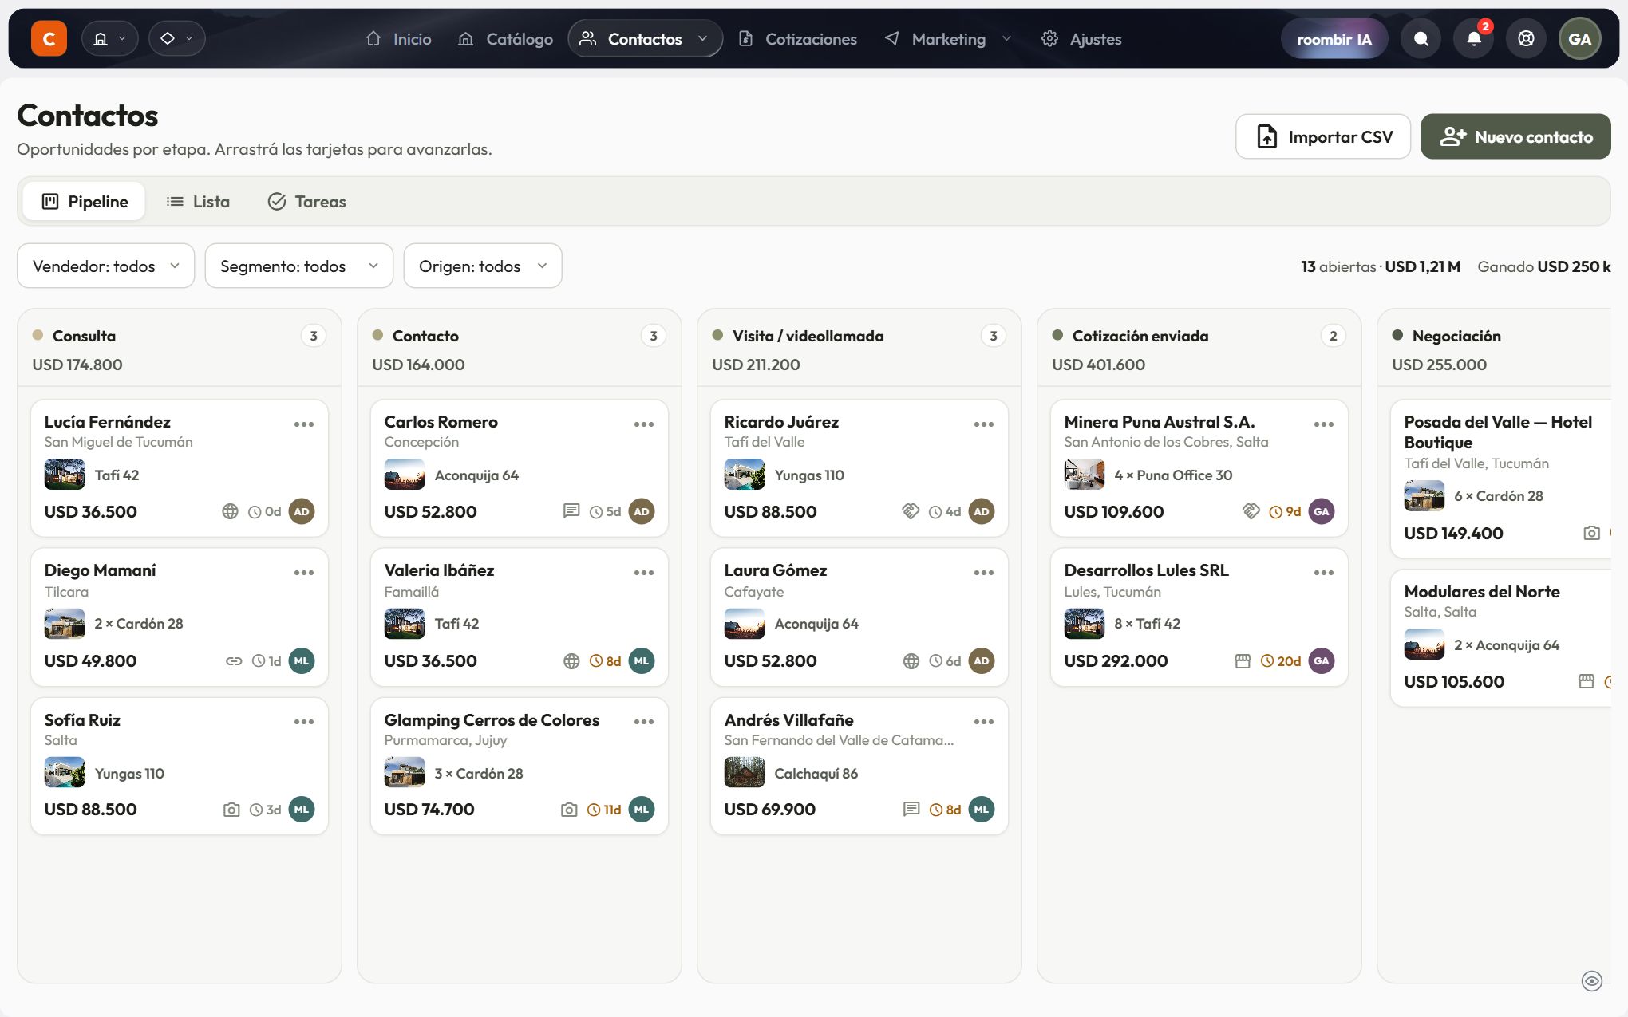This screenshot has width=1628, height=1017.
Task: Switch to the Lista tab
Action: 198,201
